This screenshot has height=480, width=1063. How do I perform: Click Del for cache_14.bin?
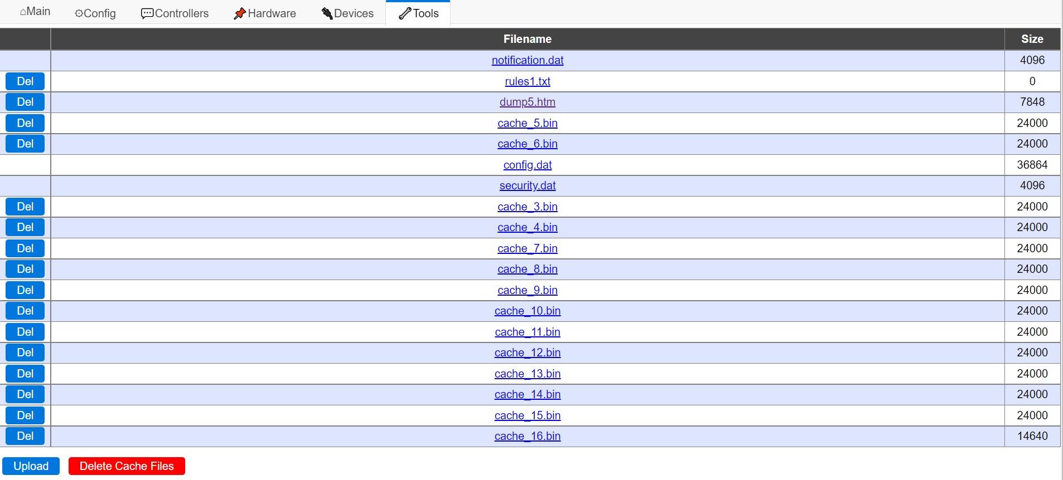tap(25, 394)
